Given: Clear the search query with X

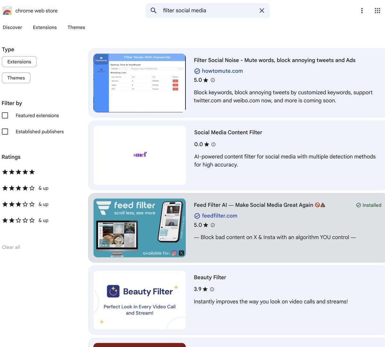Looking at the screenshot, I should (x=262, y=11).
